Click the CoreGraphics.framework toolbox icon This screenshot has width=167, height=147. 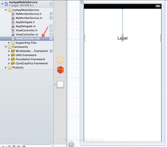13,63
